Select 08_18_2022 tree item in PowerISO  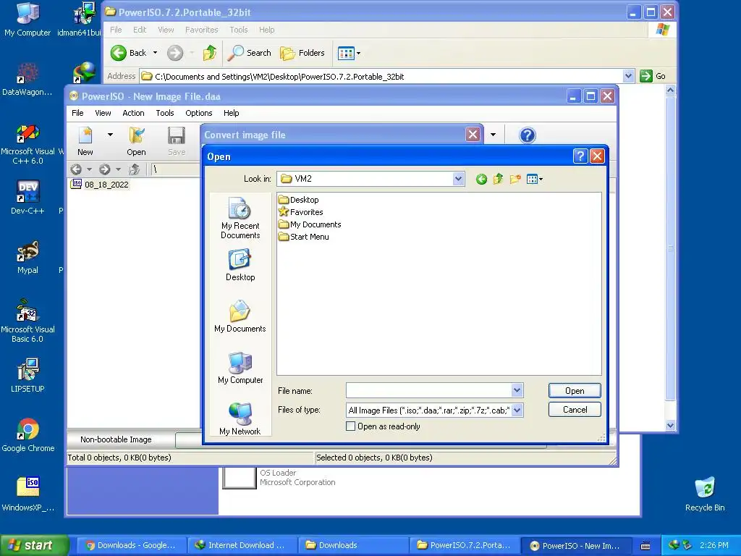pos(100,185)
